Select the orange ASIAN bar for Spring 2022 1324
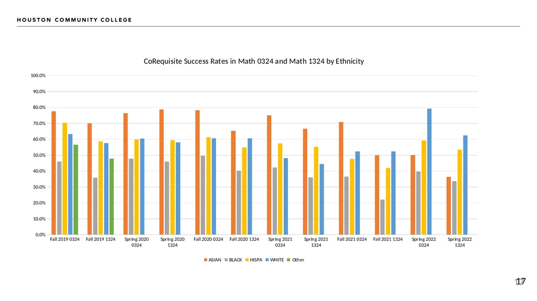The image size is (537, 301). (449, 206)
